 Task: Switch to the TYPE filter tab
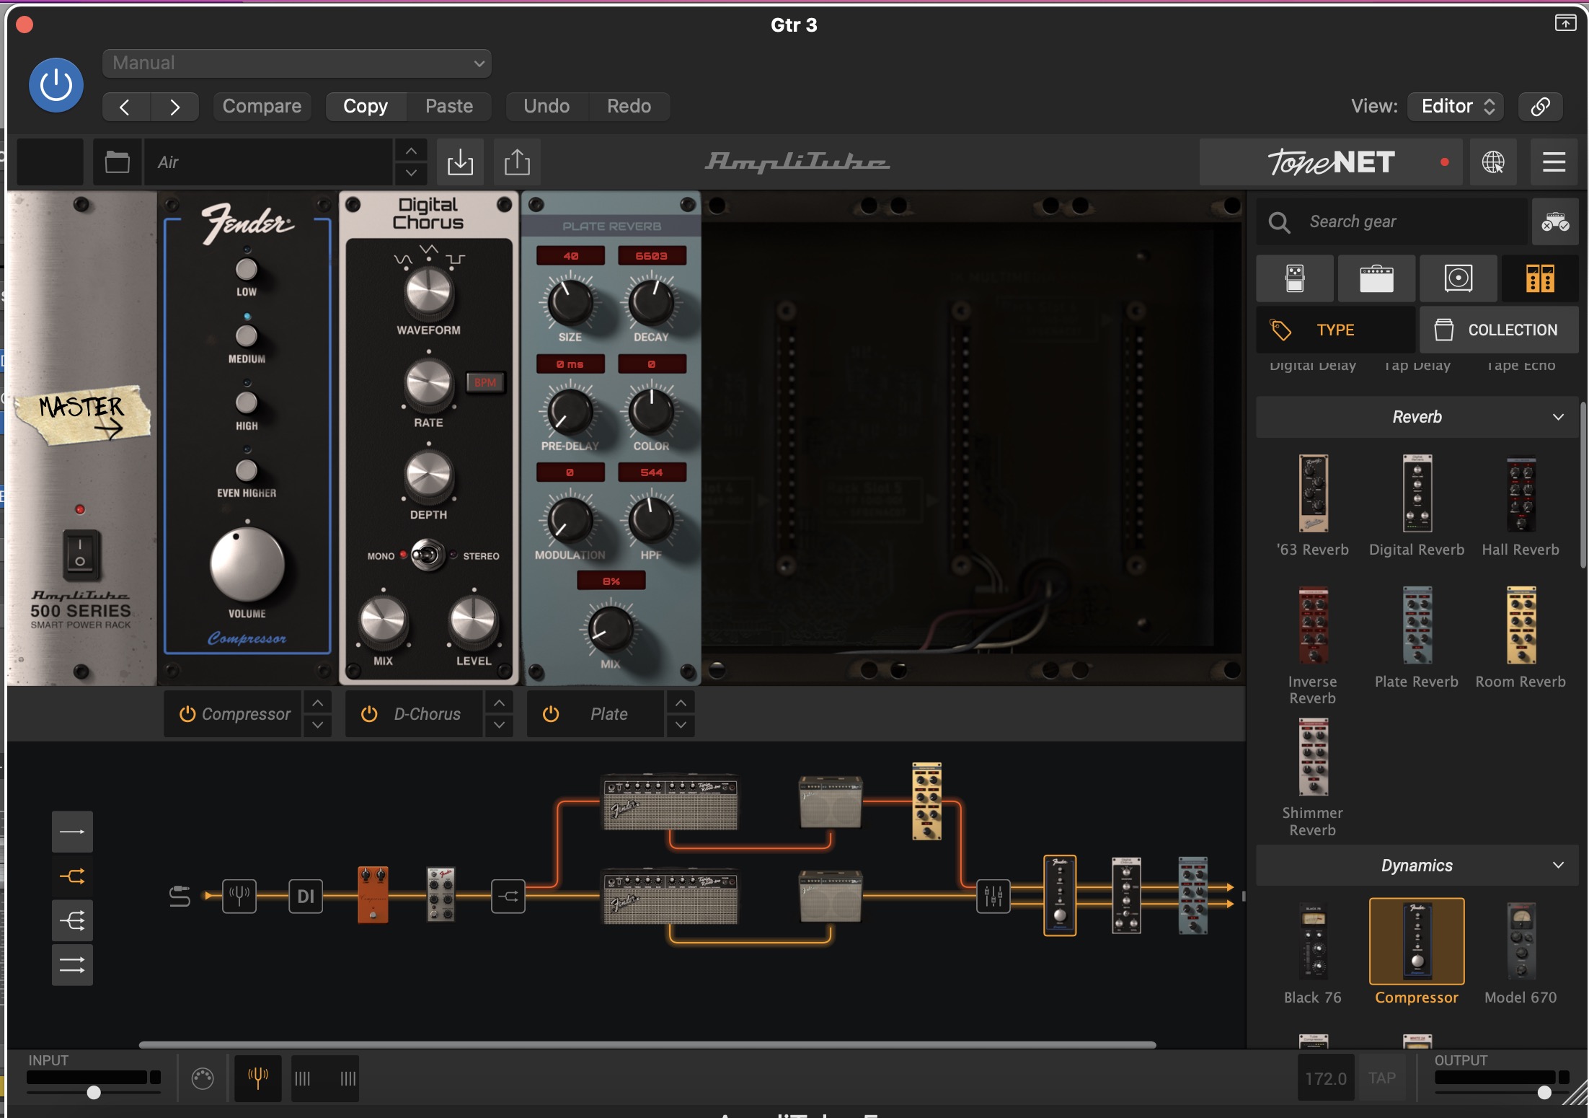point(1335,330)
